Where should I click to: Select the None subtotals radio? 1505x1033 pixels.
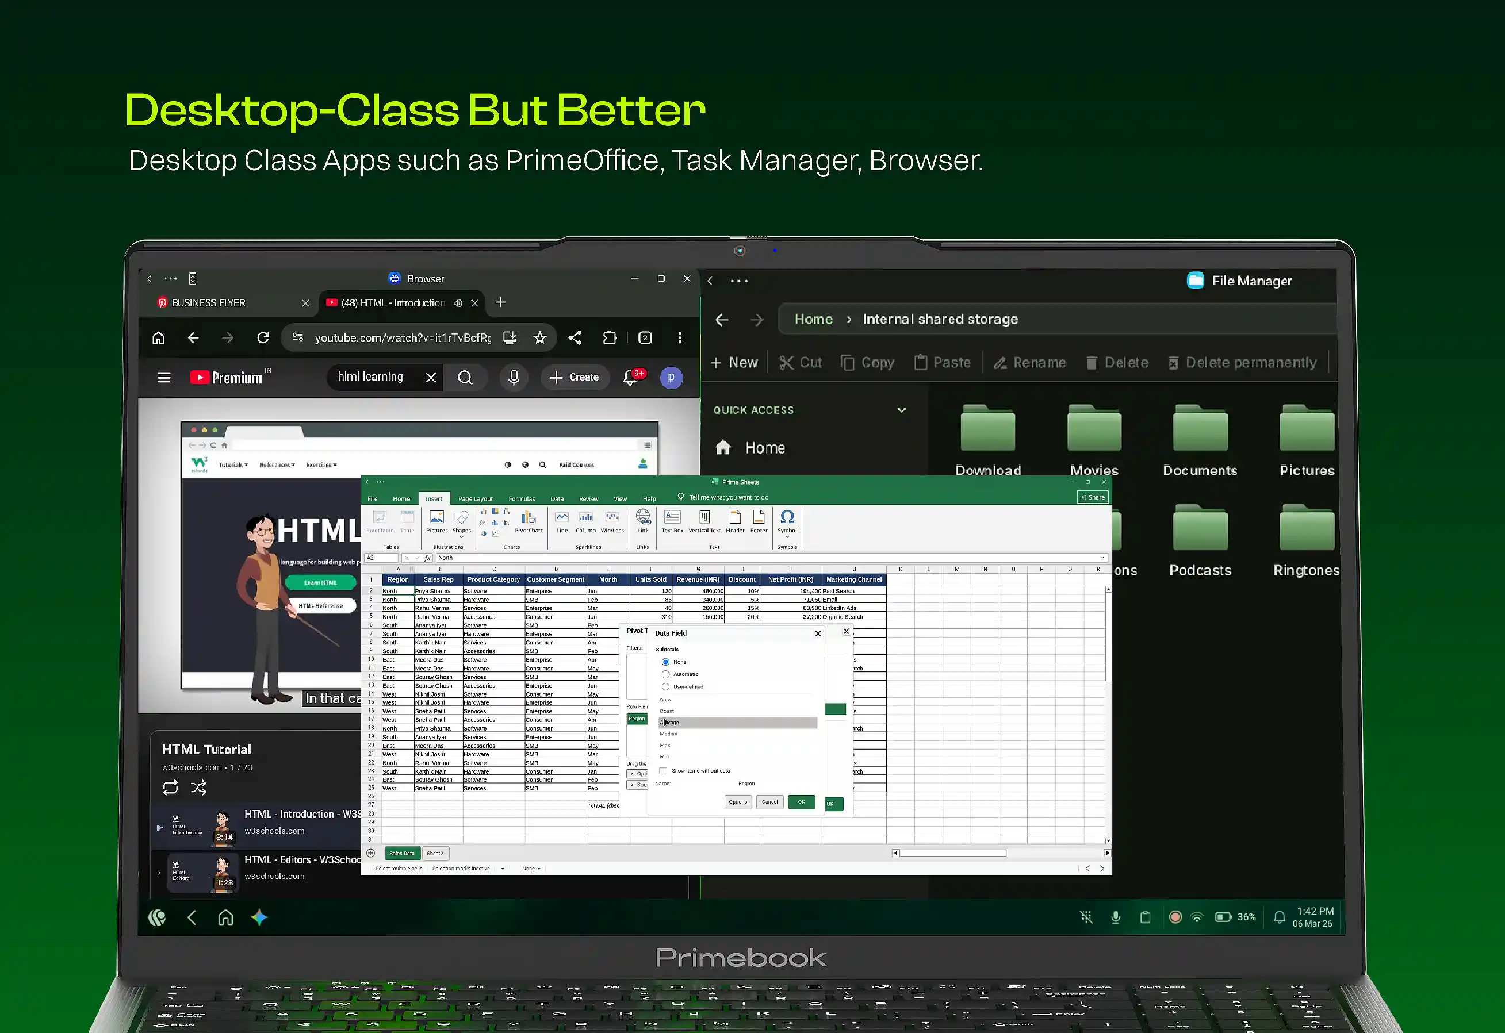[665, 662]
